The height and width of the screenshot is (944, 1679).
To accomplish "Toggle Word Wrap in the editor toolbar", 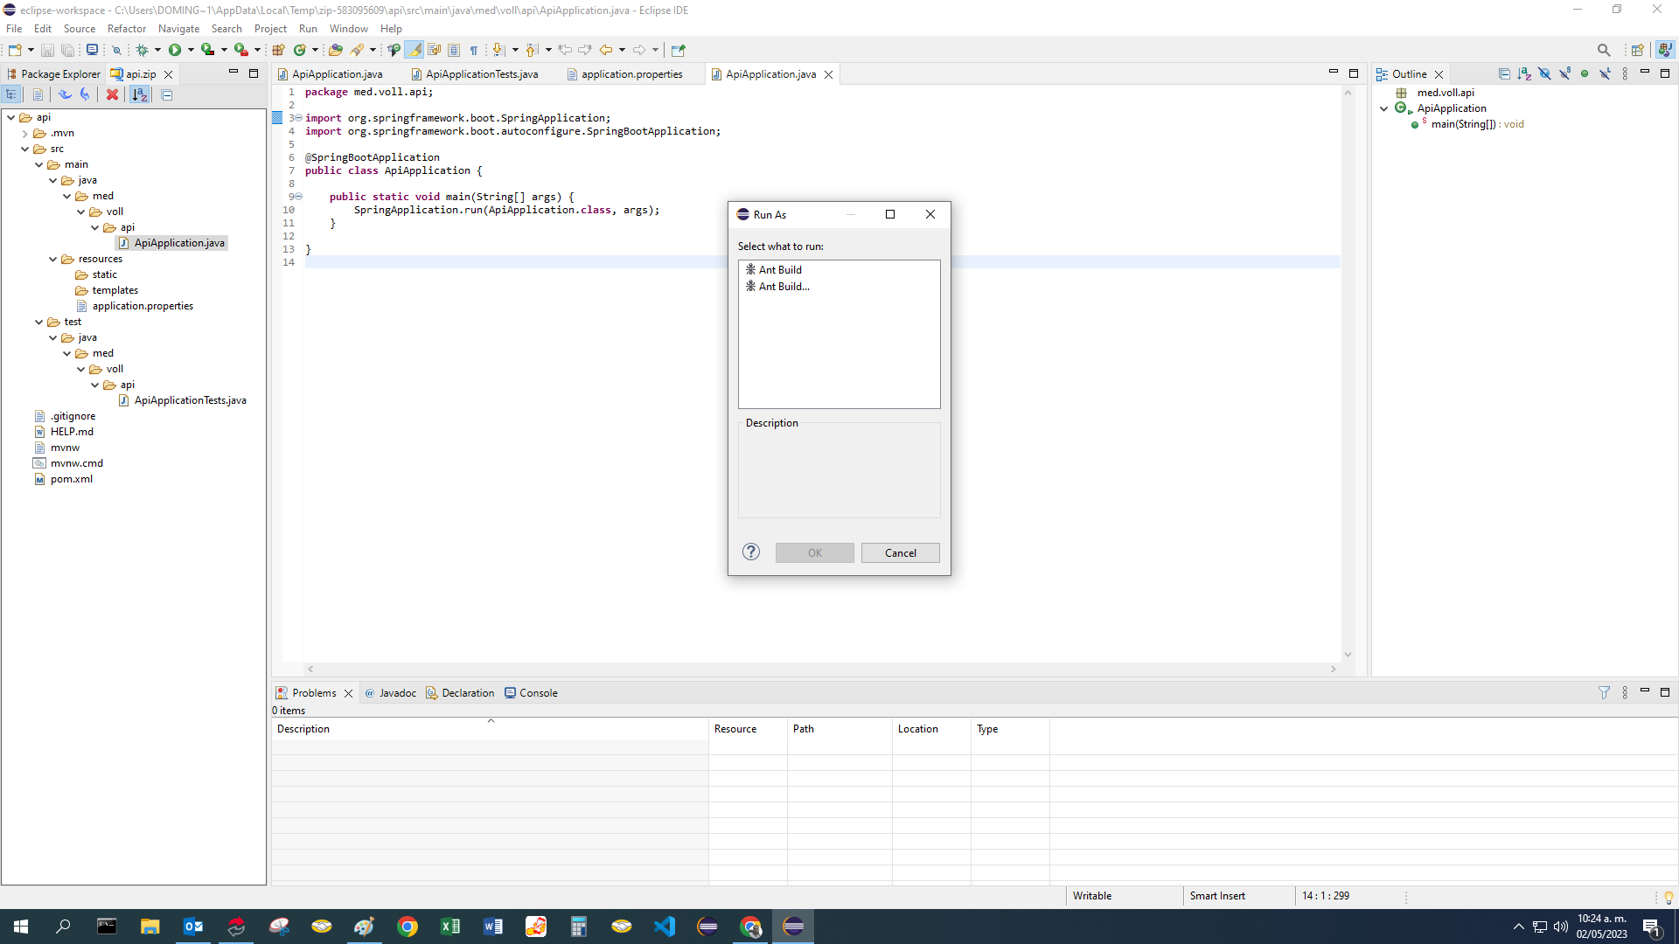I will (x=435, y=50).
